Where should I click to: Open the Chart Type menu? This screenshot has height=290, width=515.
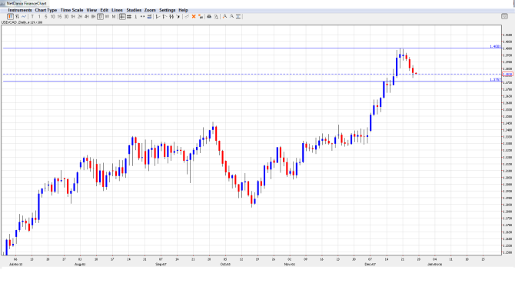pyautogui.click(x=46, y=10)
